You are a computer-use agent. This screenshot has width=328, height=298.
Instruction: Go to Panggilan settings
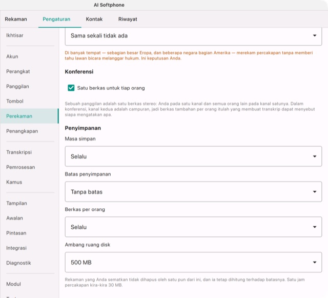(x=30, y=87)
